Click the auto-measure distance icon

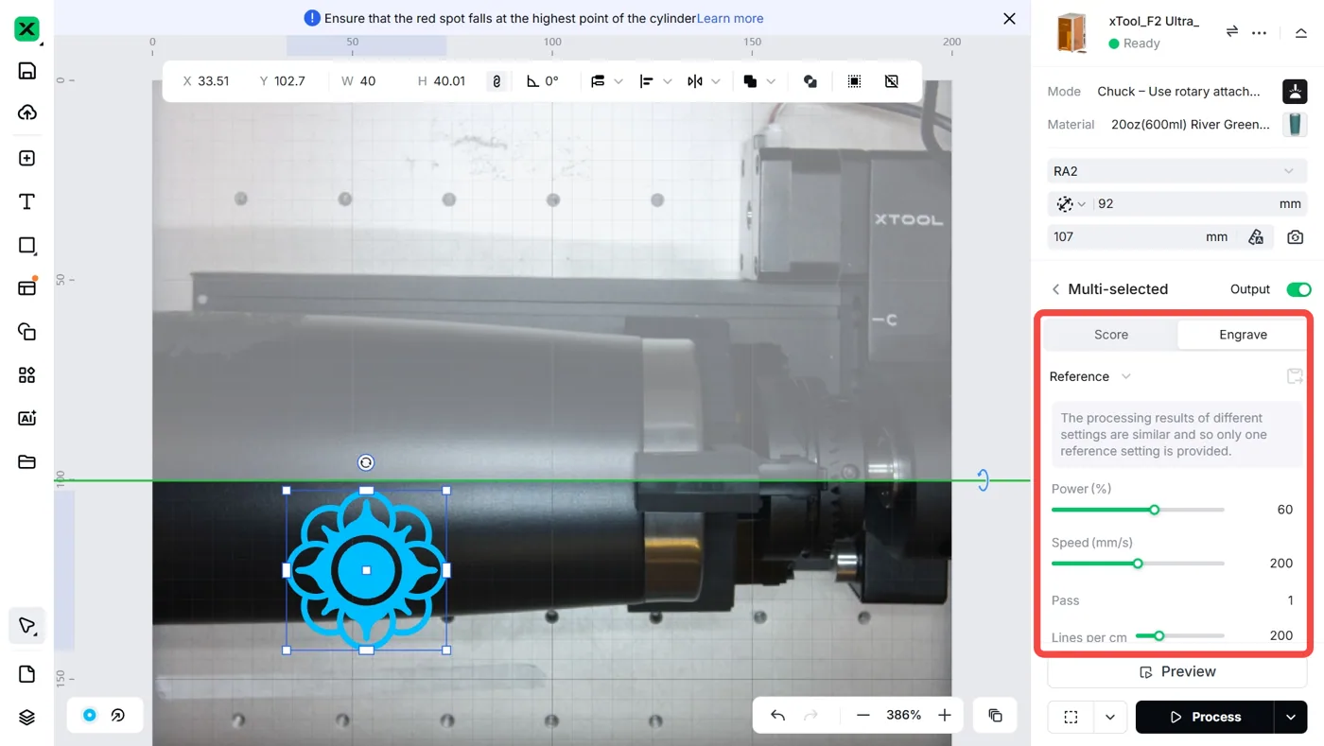(x=1256, y=237)
